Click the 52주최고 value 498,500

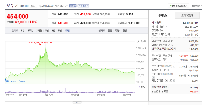[184, 60]
